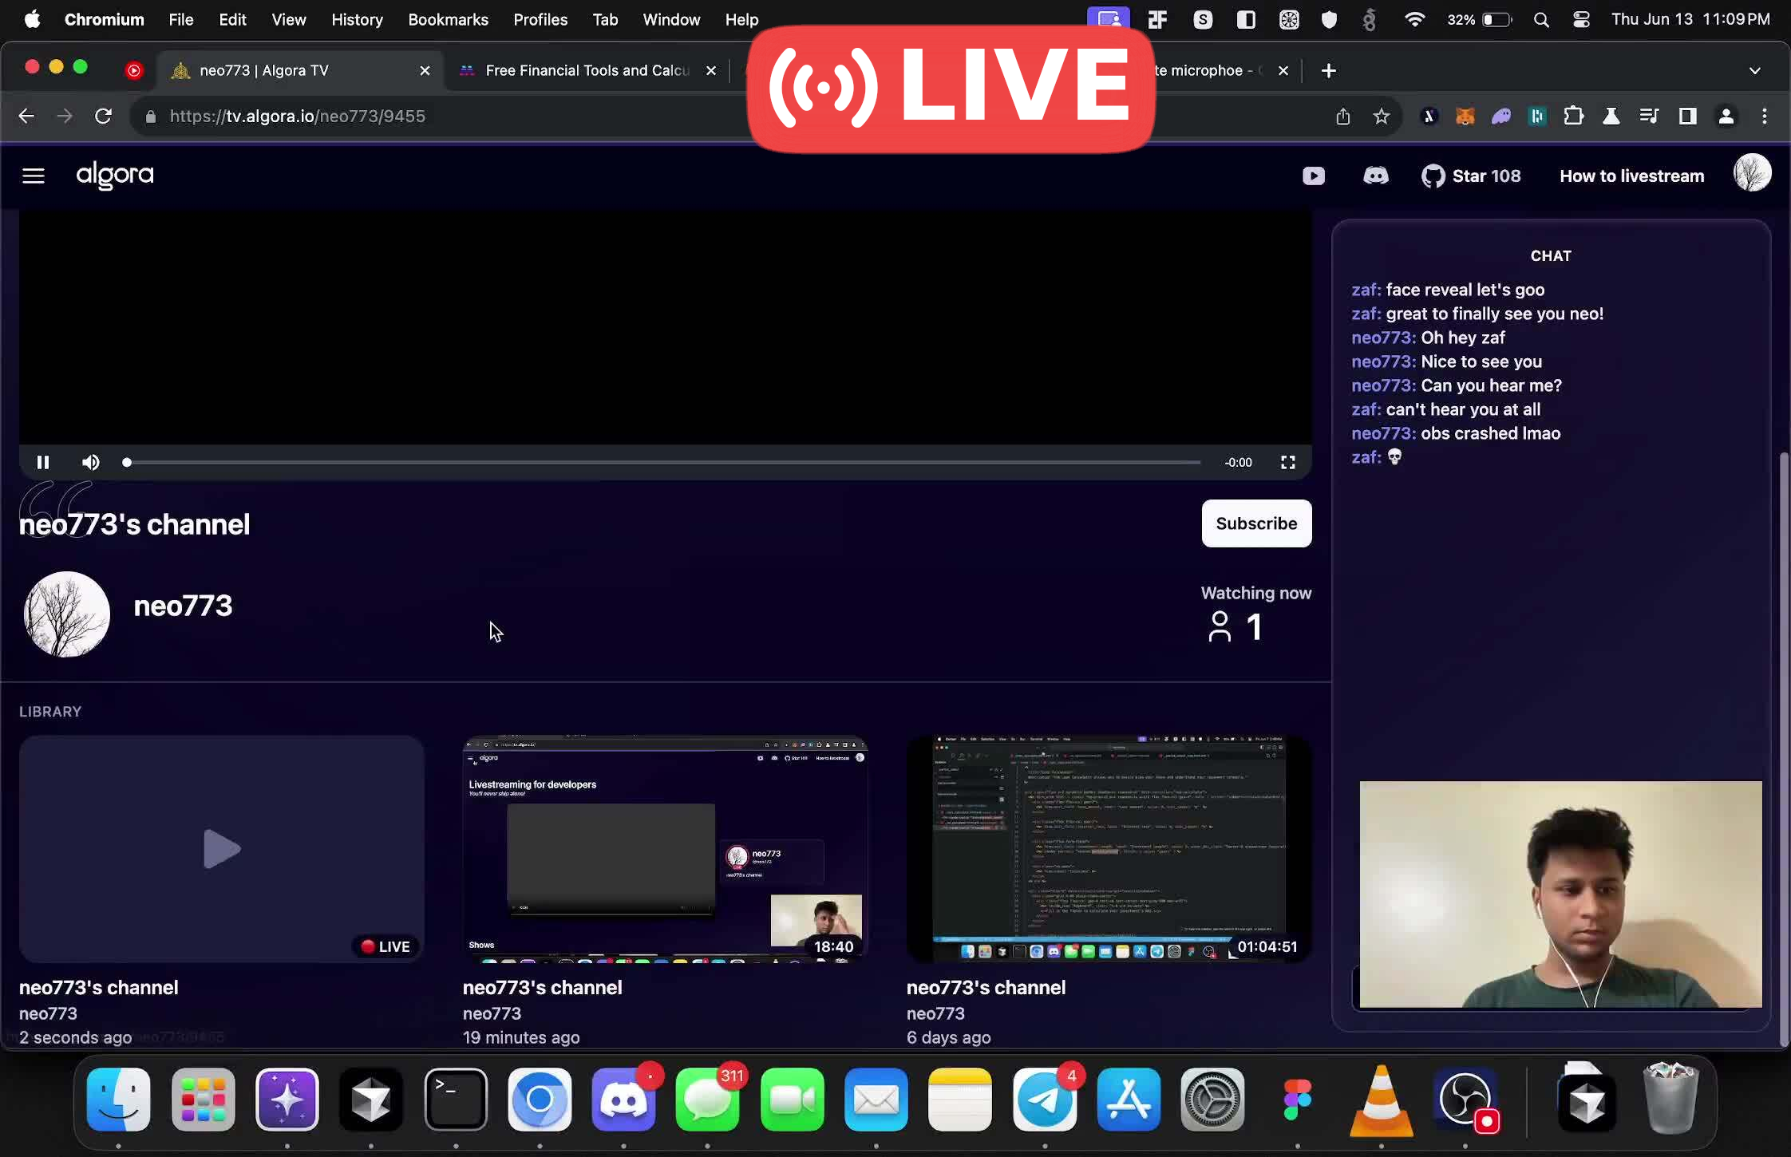Switch to Free Financial Tools tab
This screenshot has width=1791, height=1157.
(587, 70)
